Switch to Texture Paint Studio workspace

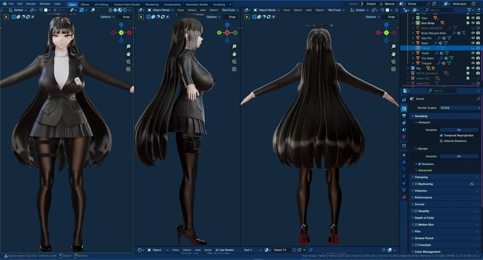click(x=127, y=5)
